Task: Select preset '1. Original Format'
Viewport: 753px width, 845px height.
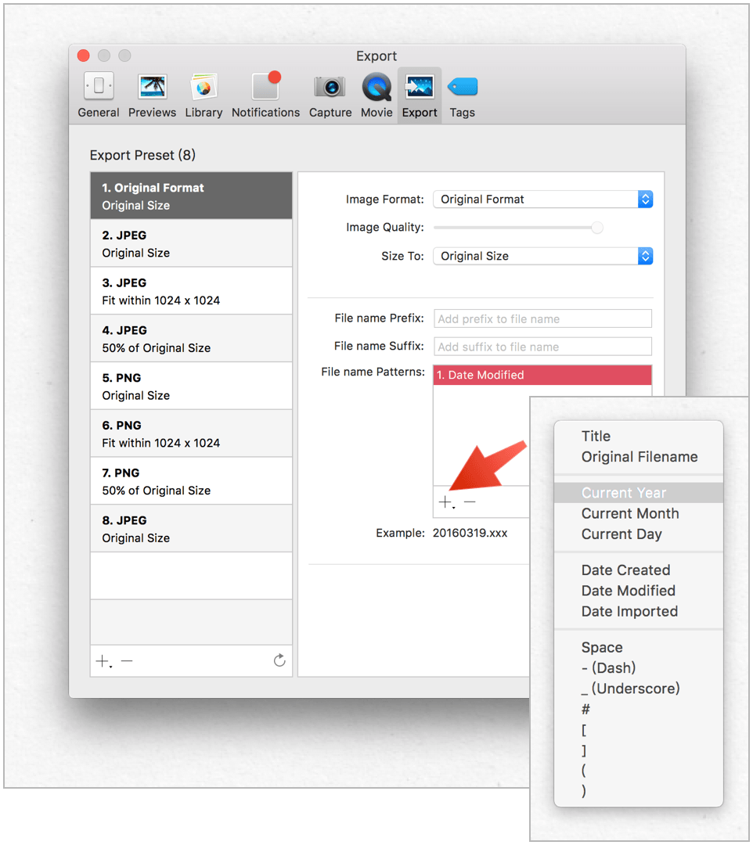Action: [x=191, y=196]
